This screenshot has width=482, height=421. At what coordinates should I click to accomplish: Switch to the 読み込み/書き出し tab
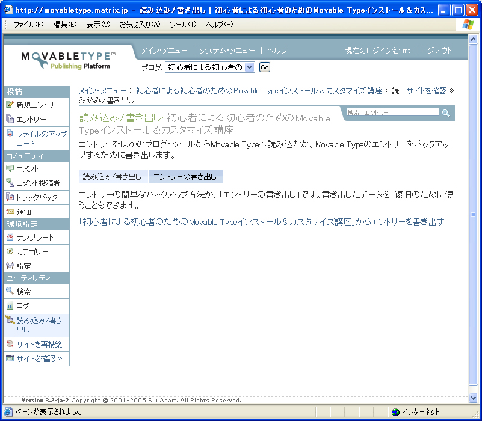(x=112, y=177)
